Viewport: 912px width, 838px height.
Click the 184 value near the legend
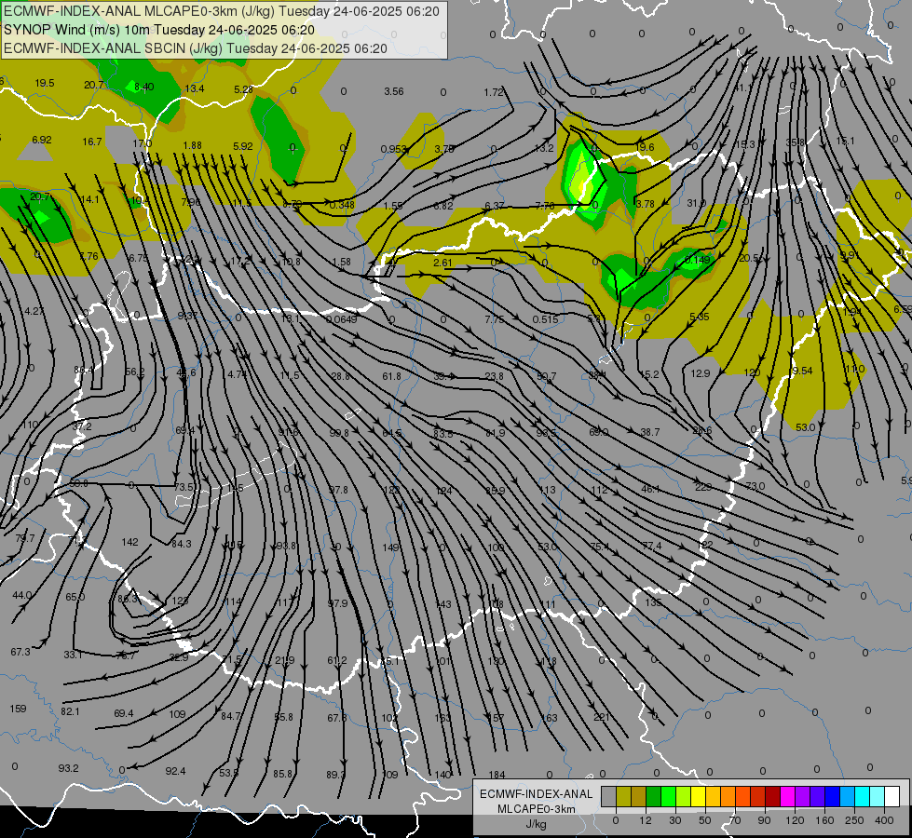[497, 775]
